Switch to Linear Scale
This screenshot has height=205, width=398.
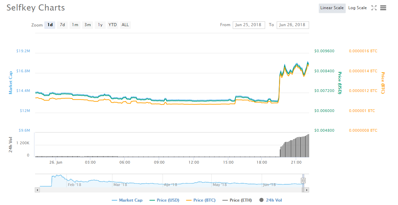[332, 8]
